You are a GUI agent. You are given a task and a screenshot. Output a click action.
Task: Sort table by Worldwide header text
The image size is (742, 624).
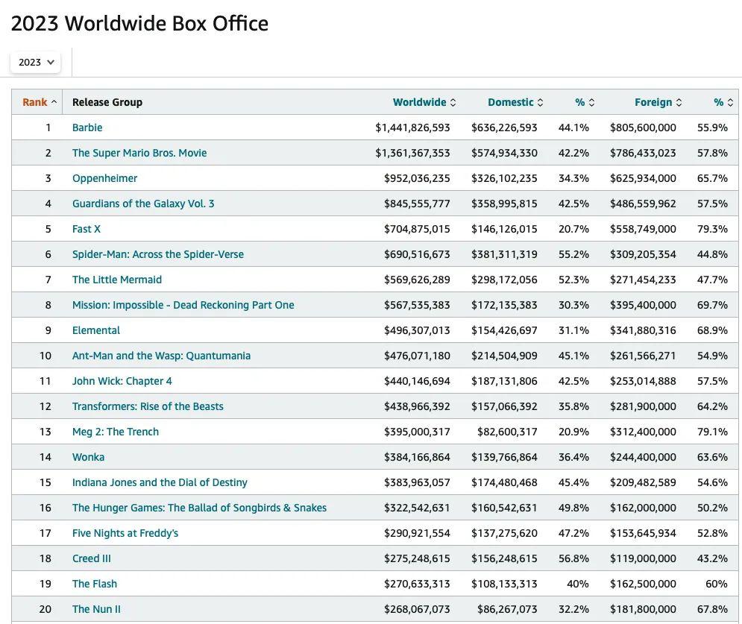tap(419, 102)
